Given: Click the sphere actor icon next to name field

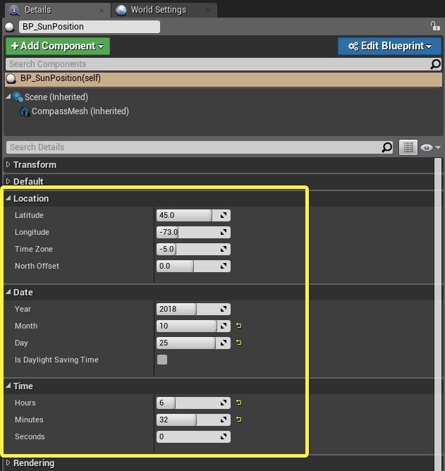Looking at the screenshot, I should click(x=10, y=27).
